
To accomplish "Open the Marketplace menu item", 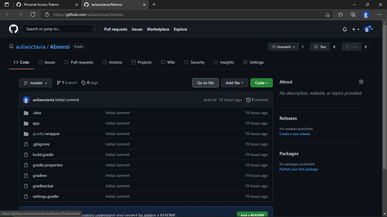I will [158, 29].
